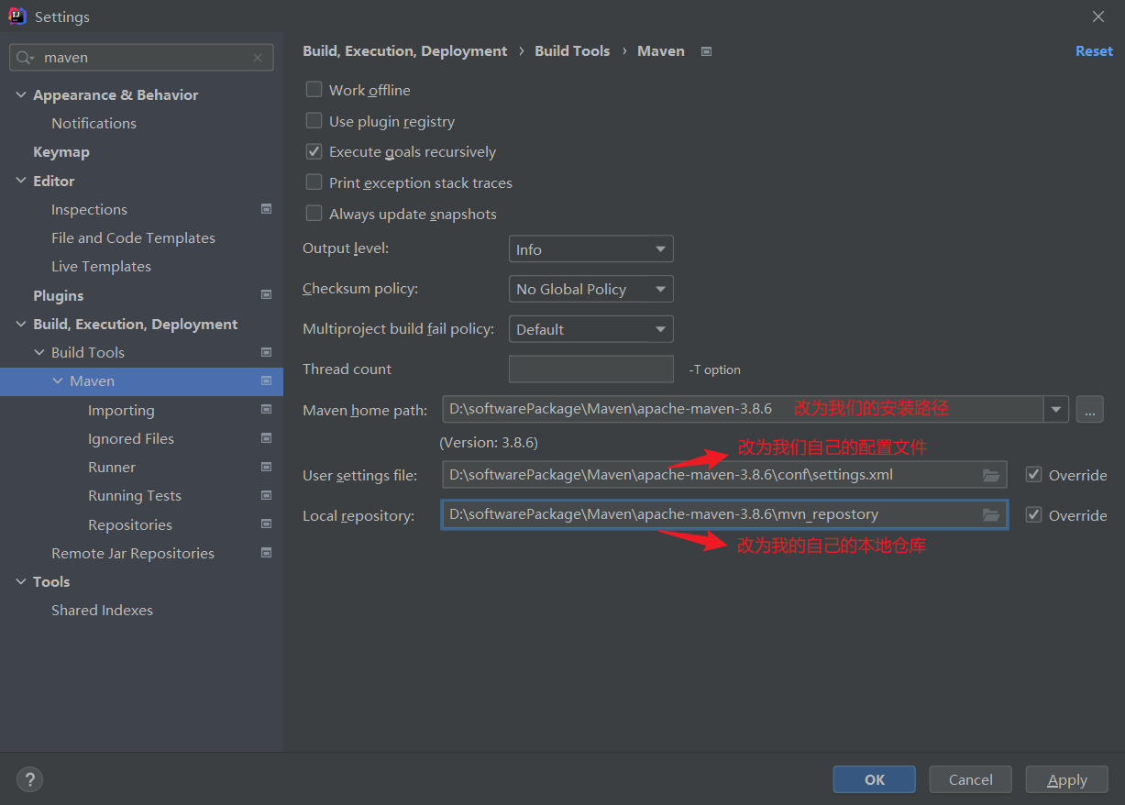
Task: Browse folder for User settings file
Action: pos(990,475)
